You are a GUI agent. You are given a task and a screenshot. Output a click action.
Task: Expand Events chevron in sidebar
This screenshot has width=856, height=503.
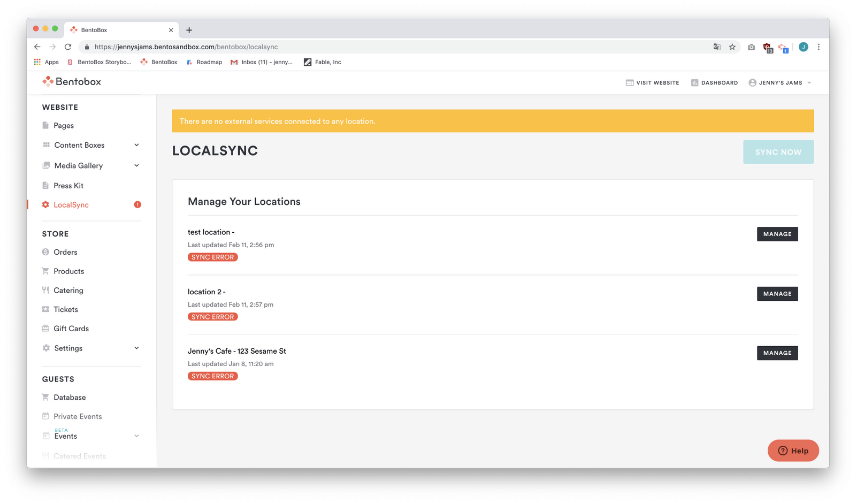point(136,436)
